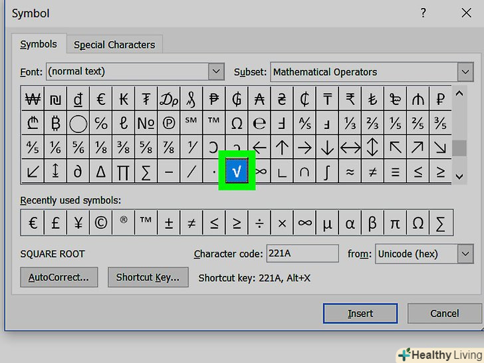
Task: Pick the Ruble sign in the grid
Action: [441, 98]
